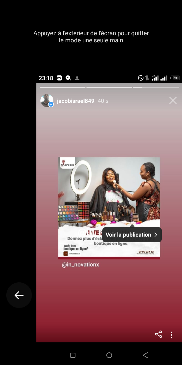Image resolution: width=182 pixels, height=365 pixels.
Task: Open the three-dot more options menu
Action: click(x=171, y=335)
